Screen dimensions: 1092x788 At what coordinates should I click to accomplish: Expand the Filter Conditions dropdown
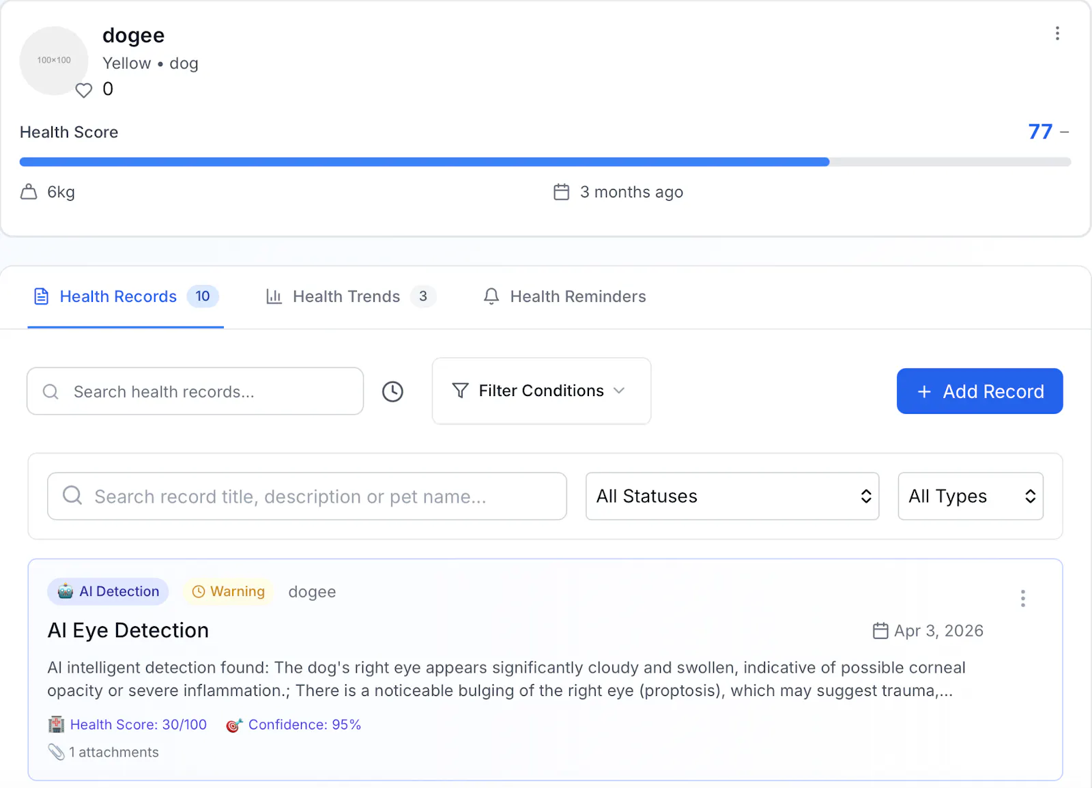[541, 391]
